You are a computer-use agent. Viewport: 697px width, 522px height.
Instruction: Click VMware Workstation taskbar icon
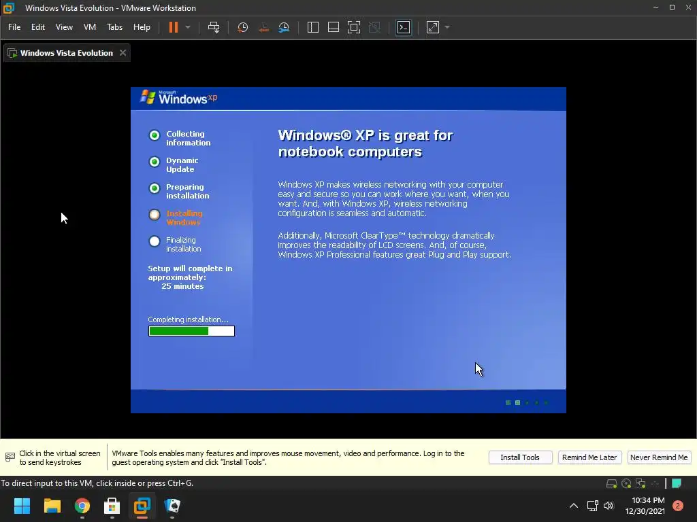pyautogui.click(x=142, y=506)
